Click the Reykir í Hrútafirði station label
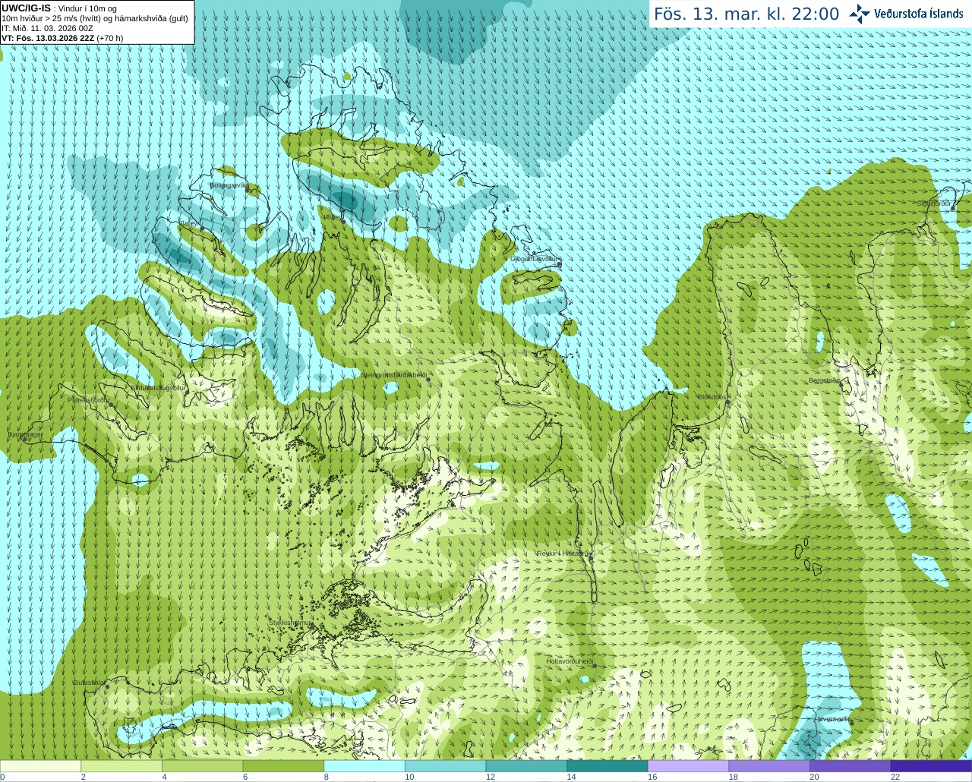The height and width of the screenshot is (782, 972). click(564, 553)
